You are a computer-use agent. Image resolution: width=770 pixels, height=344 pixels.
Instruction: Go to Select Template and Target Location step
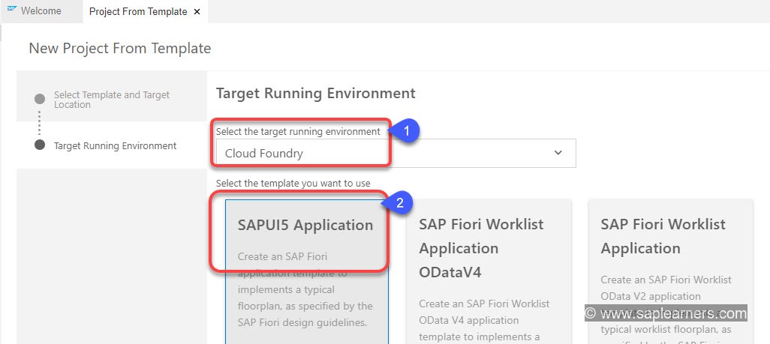coord(112,100)
